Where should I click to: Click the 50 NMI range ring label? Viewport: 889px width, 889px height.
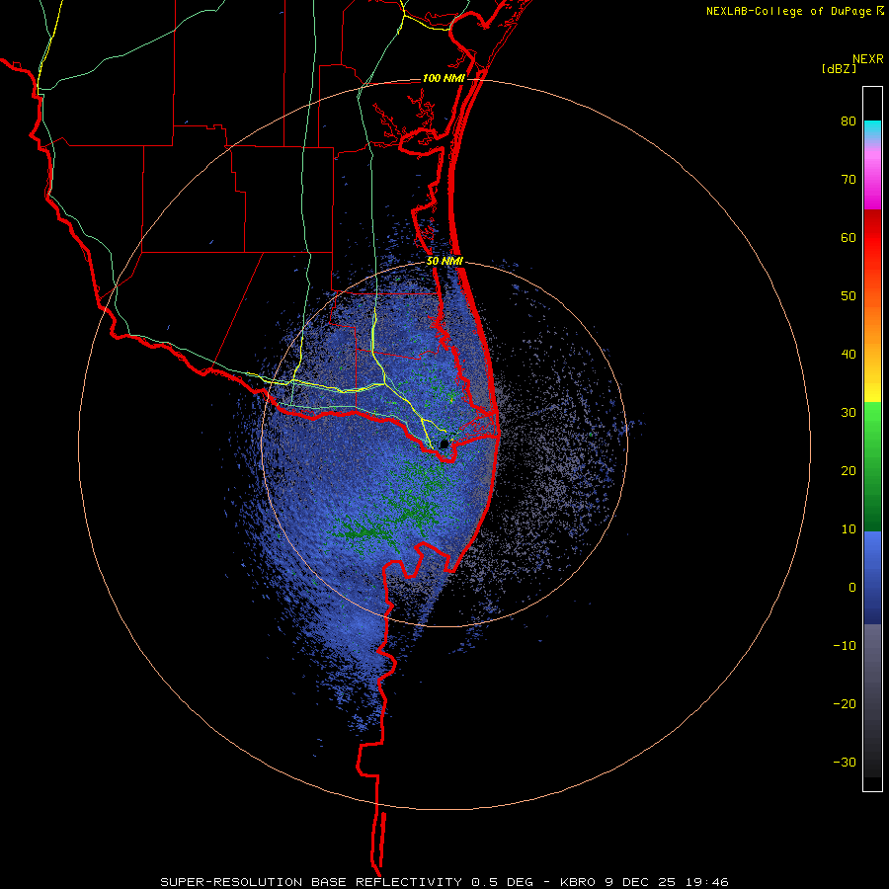click(444, 262)
